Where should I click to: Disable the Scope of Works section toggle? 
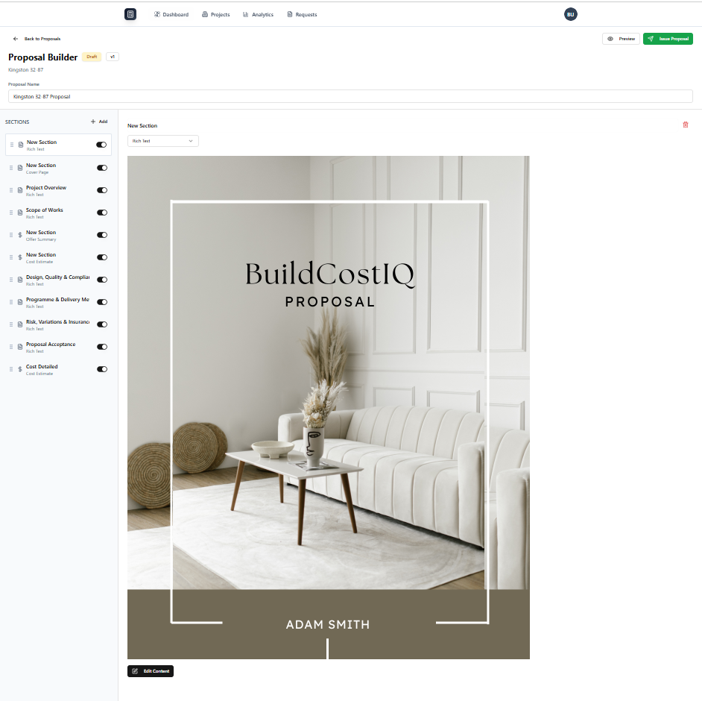(x=102, y=213)
